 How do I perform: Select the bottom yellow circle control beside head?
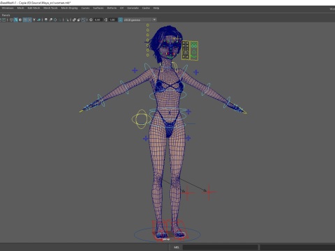(x=148, y=55)
